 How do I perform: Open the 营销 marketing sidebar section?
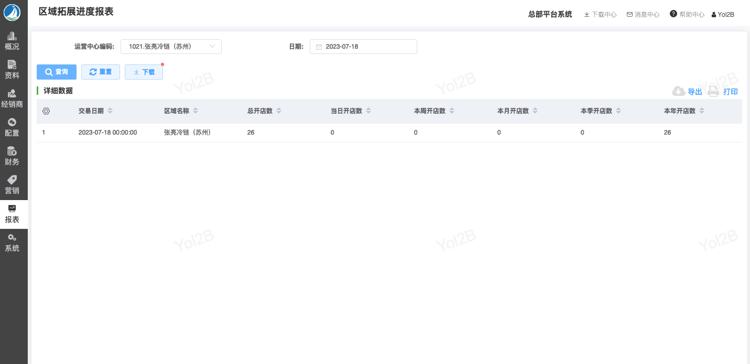(x=12, y=185)
